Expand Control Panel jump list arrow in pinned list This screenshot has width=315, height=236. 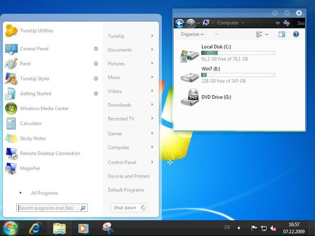click(96, 49)
